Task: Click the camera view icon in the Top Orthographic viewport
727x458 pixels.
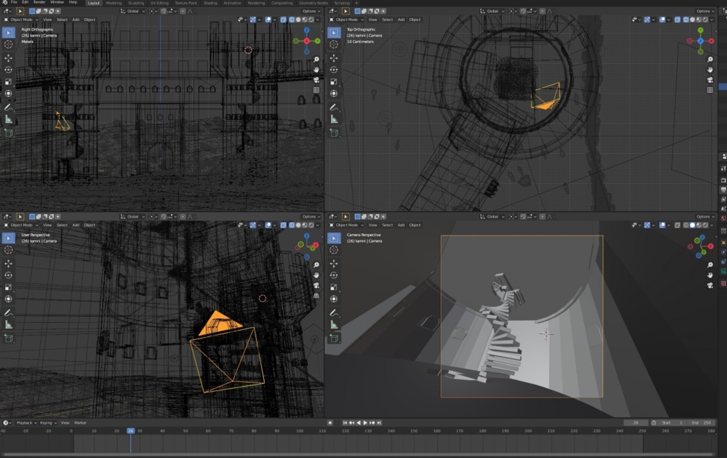Action: click(710, 80)
